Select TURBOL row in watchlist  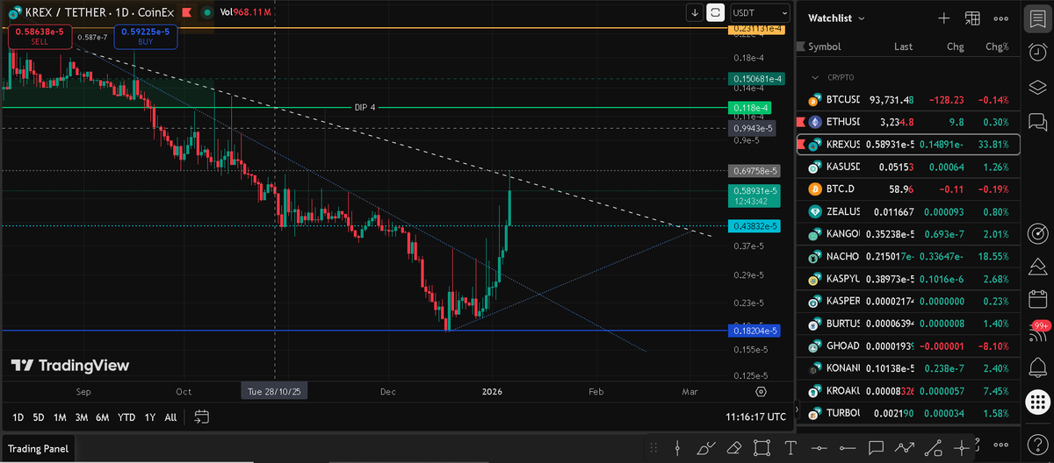908,412
